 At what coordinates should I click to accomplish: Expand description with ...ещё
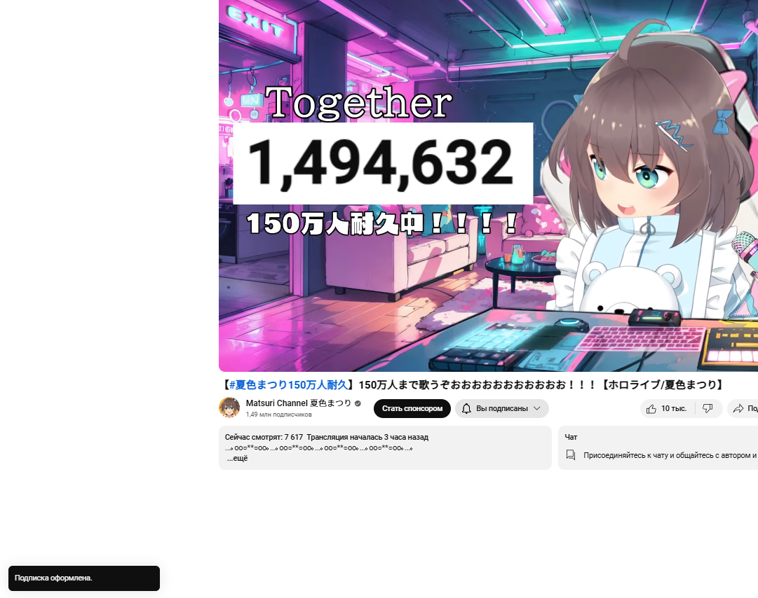click(238, 458)
